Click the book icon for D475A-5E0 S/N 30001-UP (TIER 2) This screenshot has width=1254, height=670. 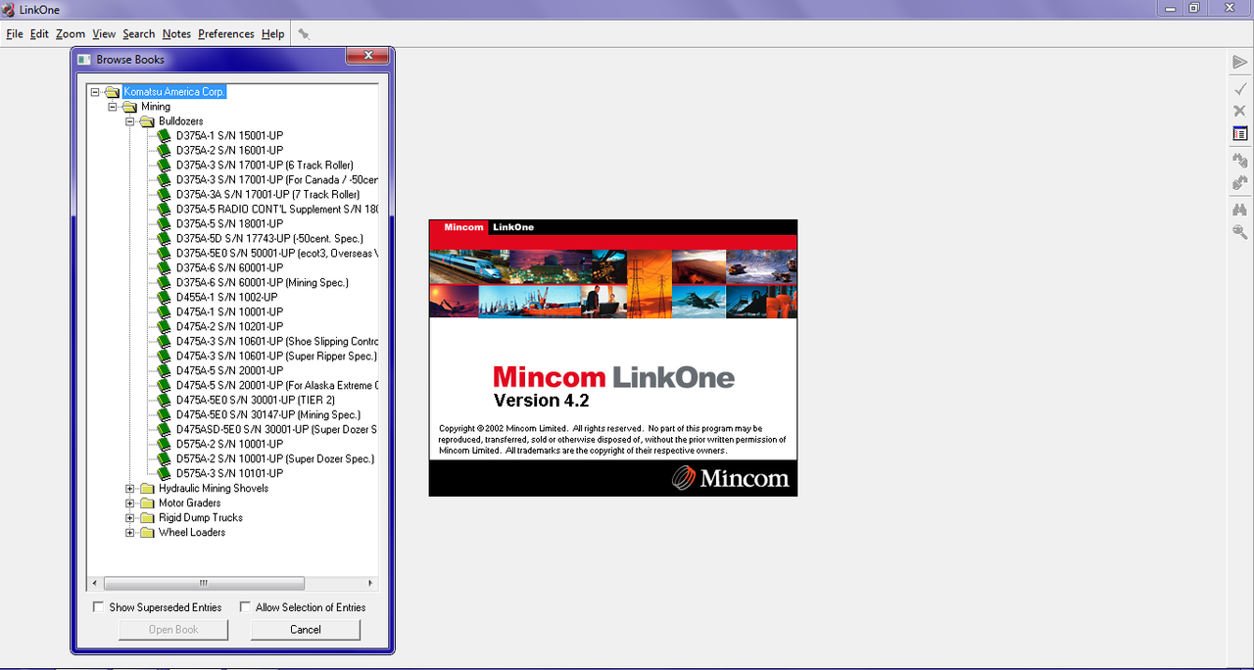tap(165, 400)
